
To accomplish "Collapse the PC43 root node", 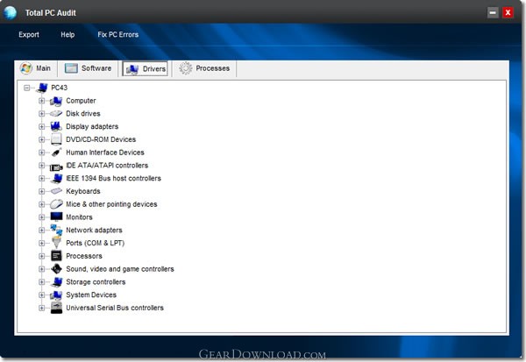I will (x=27, y=88).
